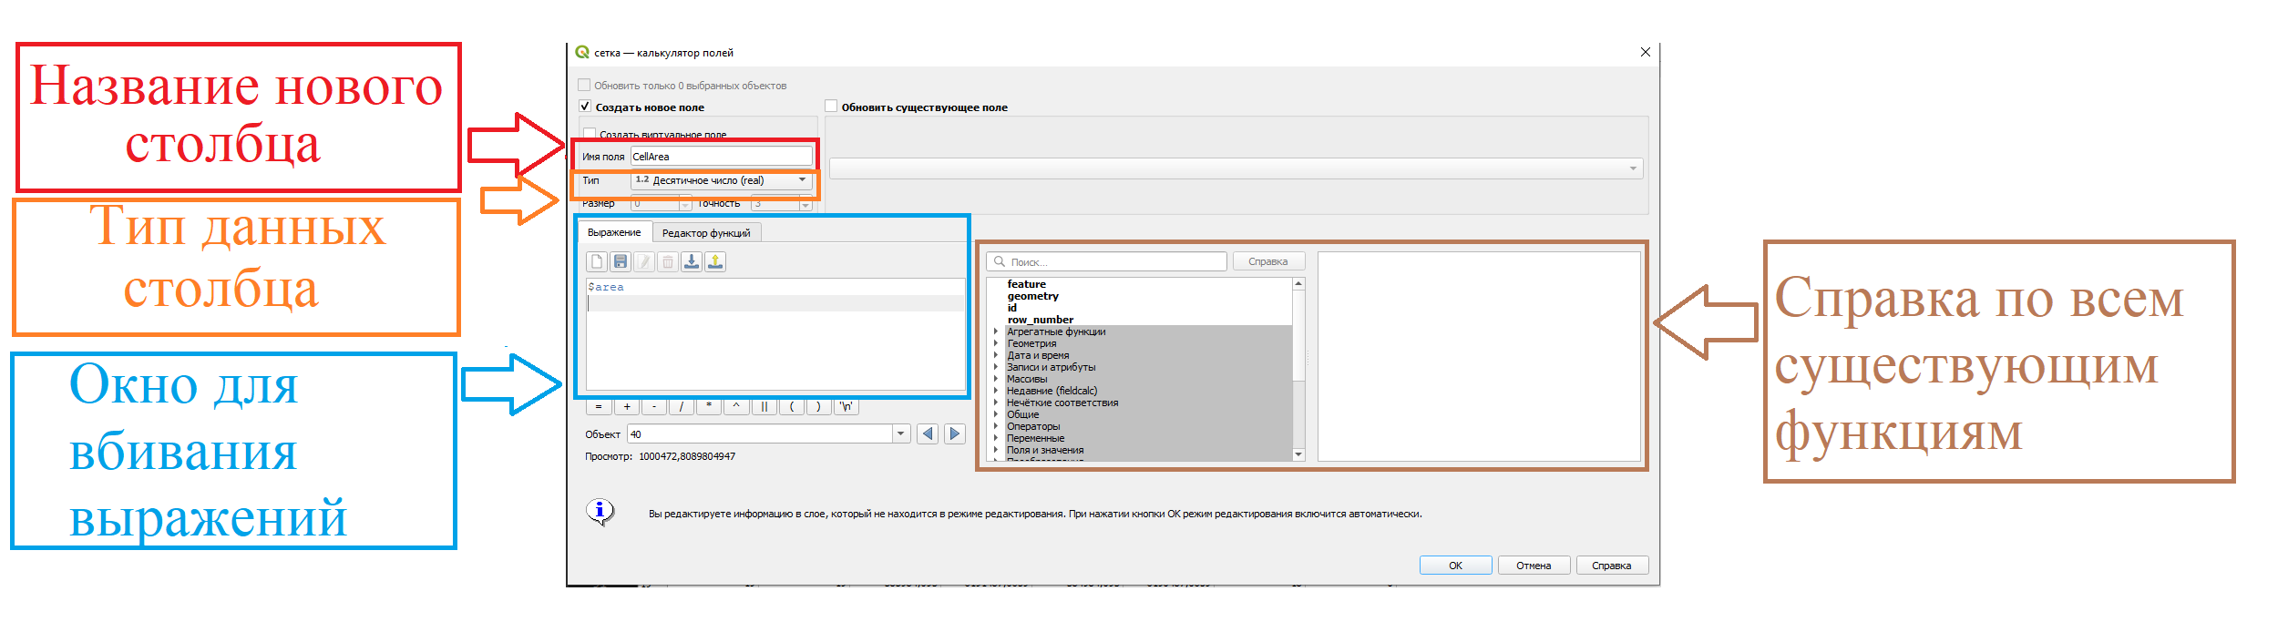Select the 'Выражение' tab

coord(614,232)
